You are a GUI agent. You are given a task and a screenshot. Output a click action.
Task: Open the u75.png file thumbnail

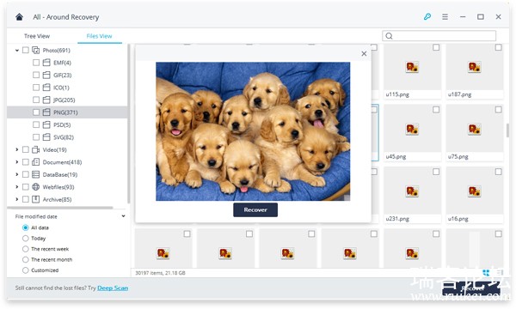tap(474, 129)
